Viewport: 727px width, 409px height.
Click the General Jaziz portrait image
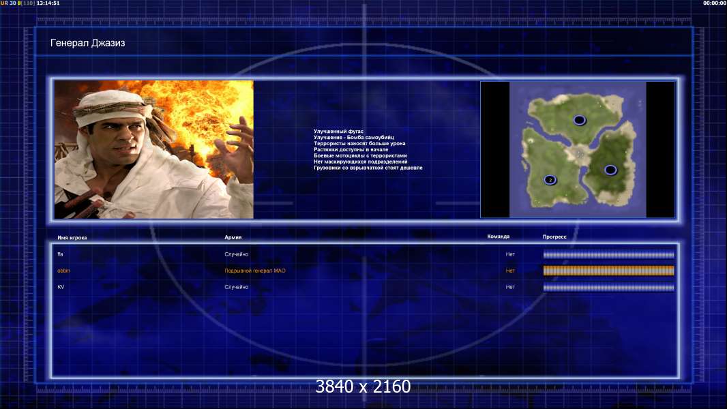point(154,149)
